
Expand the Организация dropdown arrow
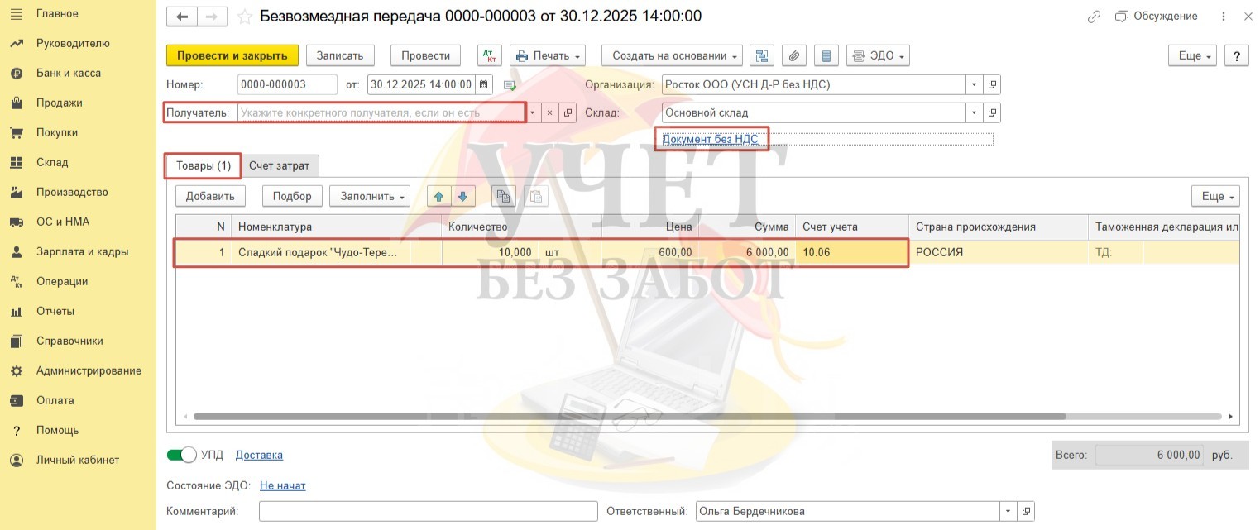click(975, 84)
